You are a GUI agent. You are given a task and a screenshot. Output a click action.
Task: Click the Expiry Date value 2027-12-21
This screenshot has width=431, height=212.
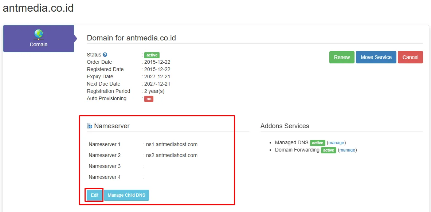(x=157, y=76)
